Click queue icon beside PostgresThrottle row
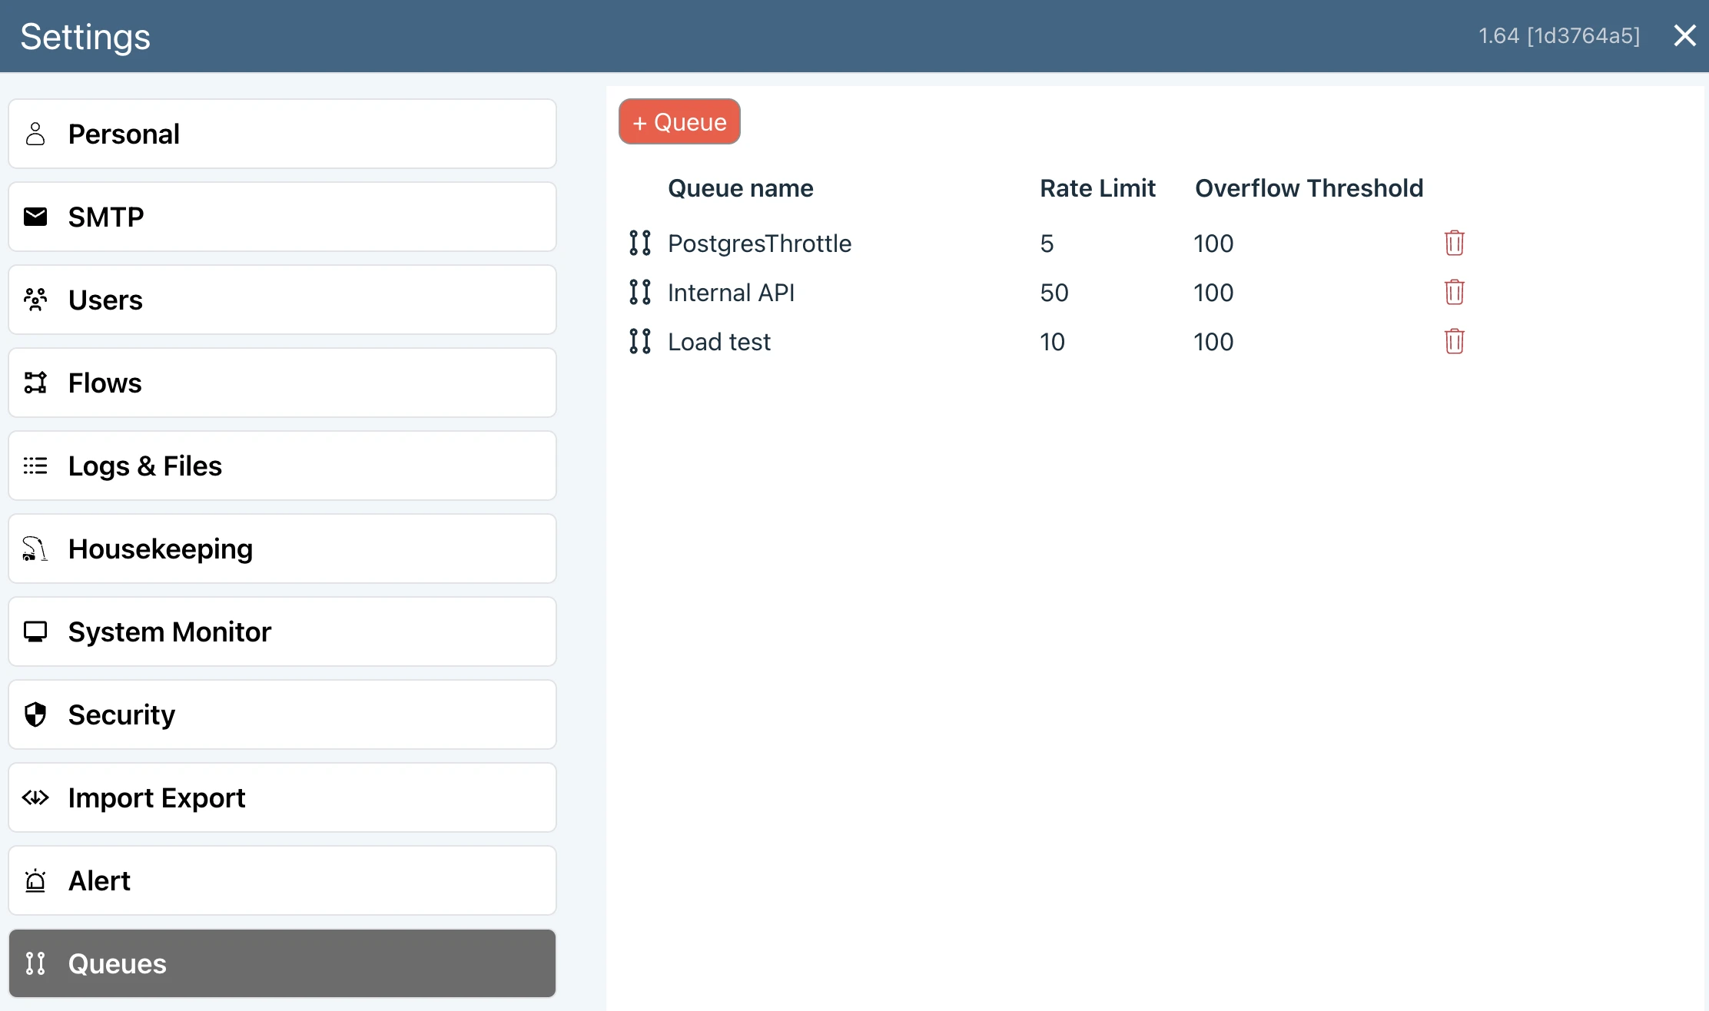The image size is (1709, 1011). pyautogui.click(x=639, y=244)
